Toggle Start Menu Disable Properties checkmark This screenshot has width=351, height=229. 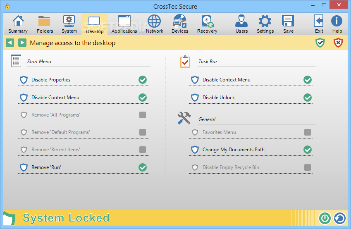[143, 80]
